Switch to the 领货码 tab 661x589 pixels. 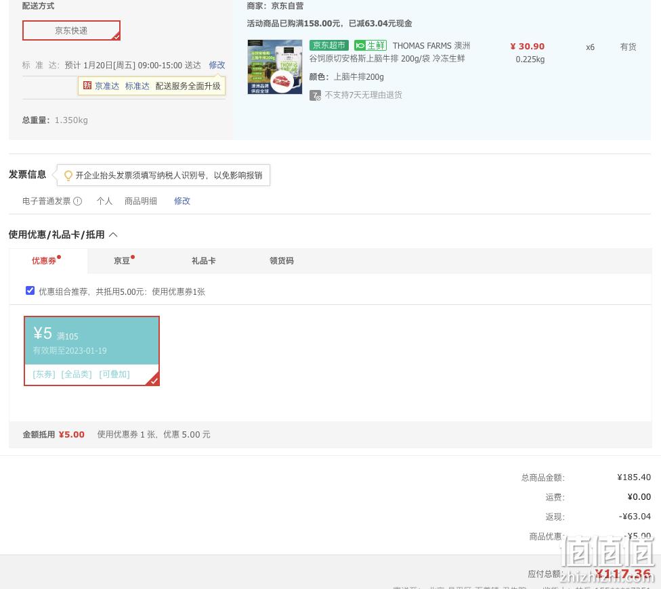[x=282, y=260]
